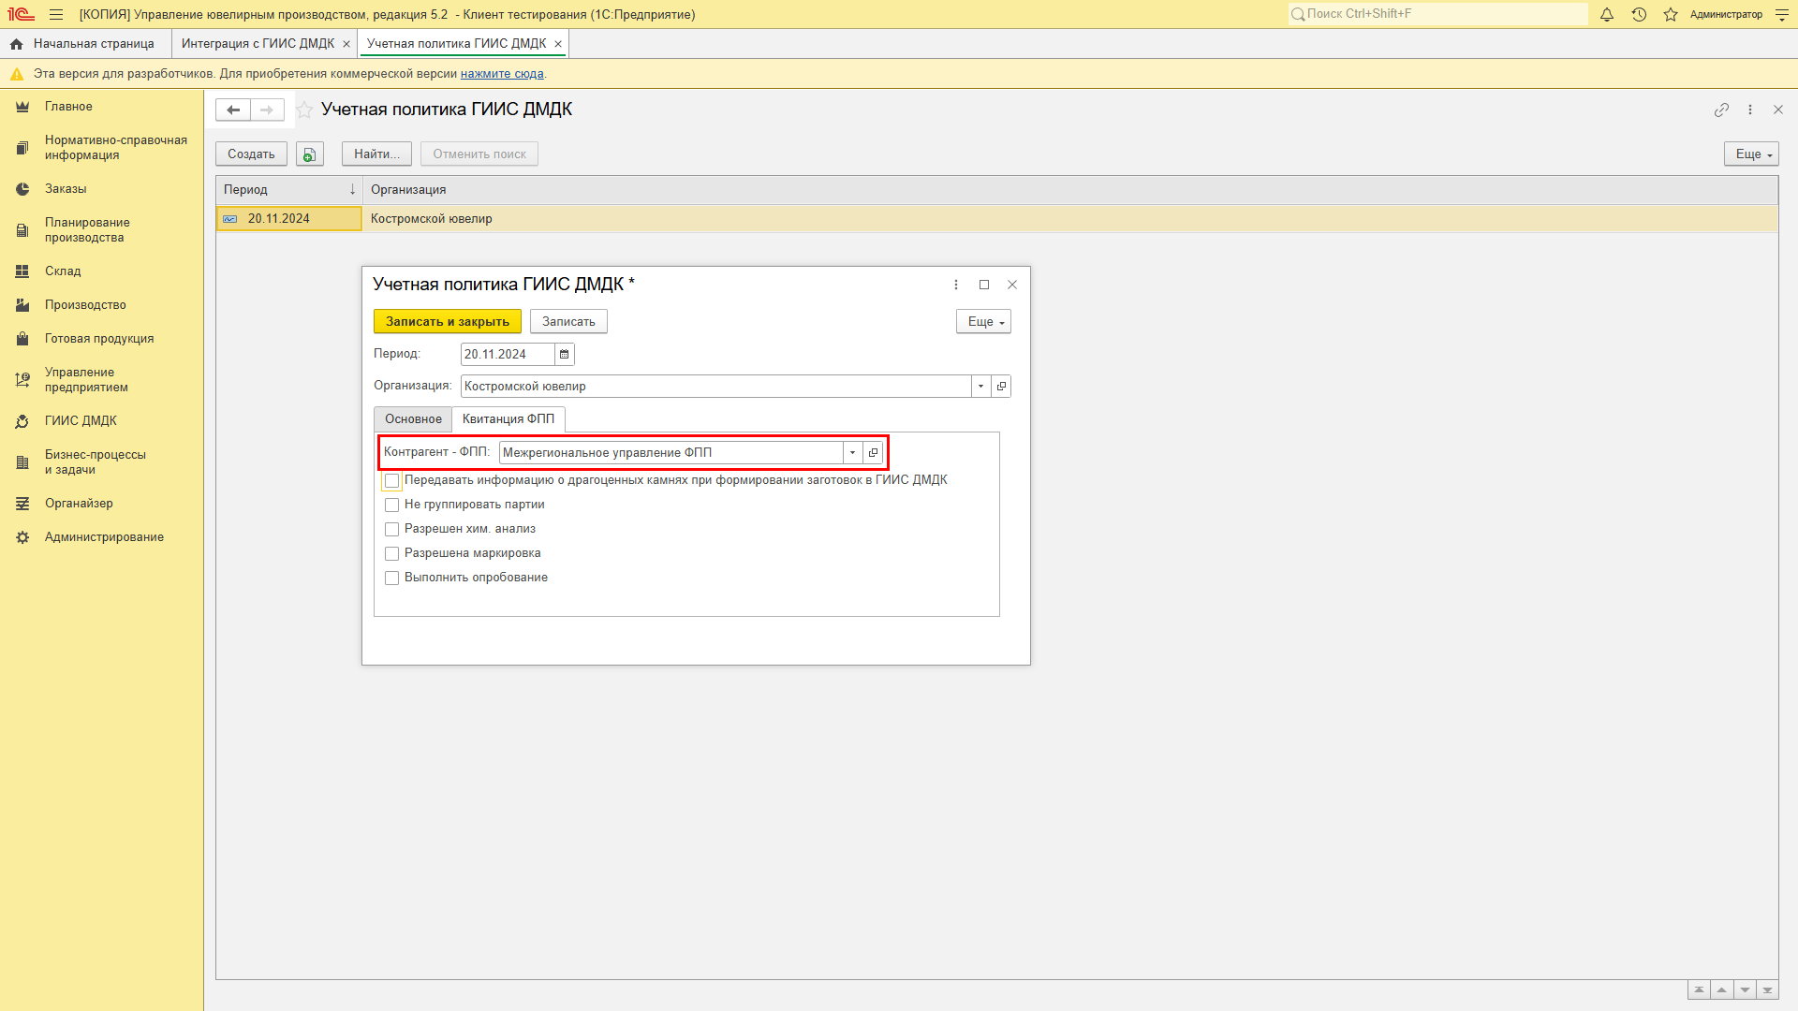Click Найти... button
Viewport: 1798px width, 1011px height.
[376, 154]
